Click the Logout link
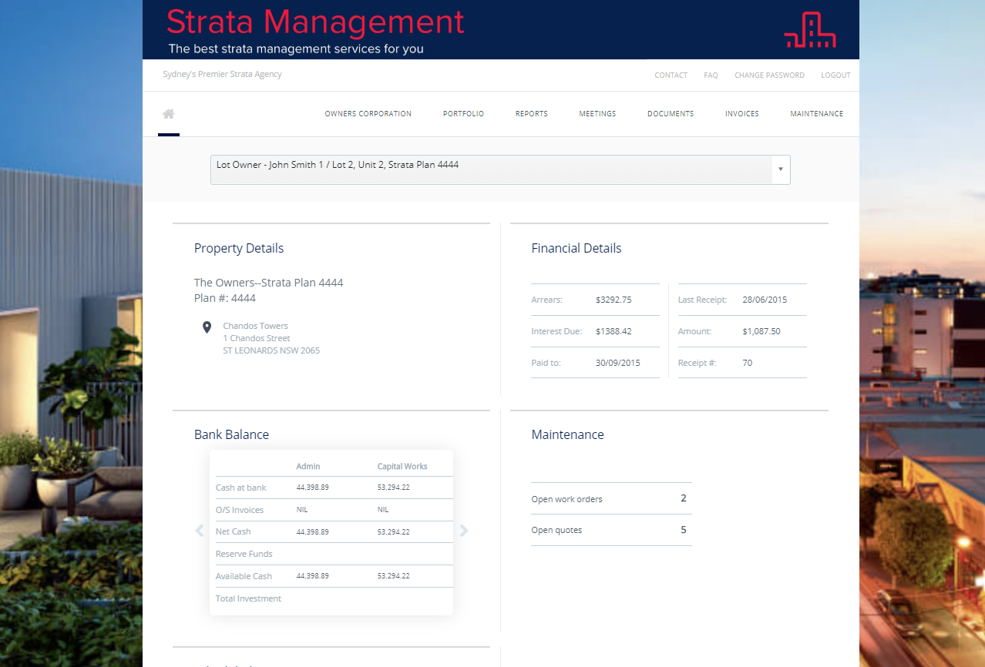The width and height of the screenshot is (985, 667). (x=835, y=75)
